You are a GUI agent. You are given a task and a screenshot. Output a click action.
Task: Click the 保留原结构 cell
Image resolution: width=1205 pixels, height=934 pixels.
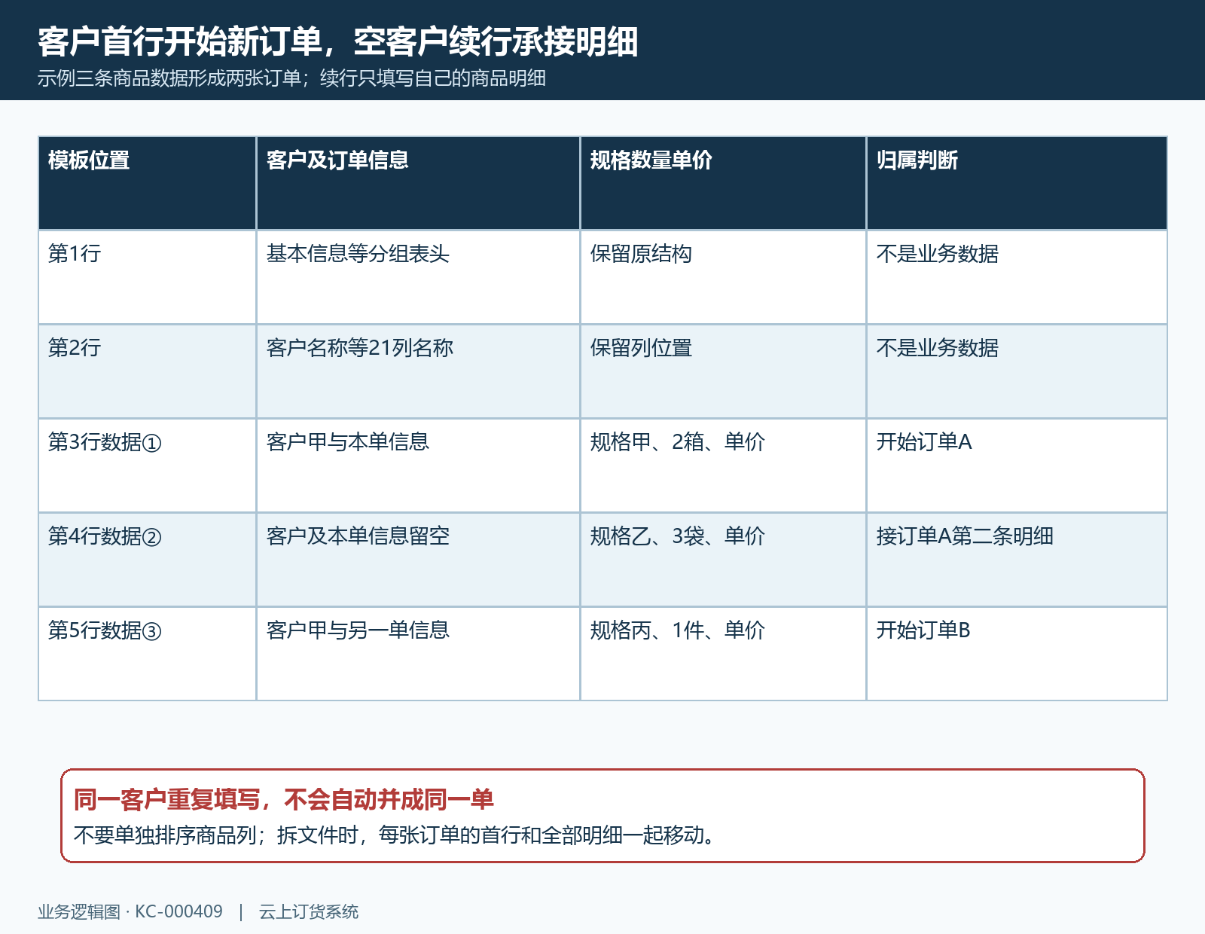723,277
